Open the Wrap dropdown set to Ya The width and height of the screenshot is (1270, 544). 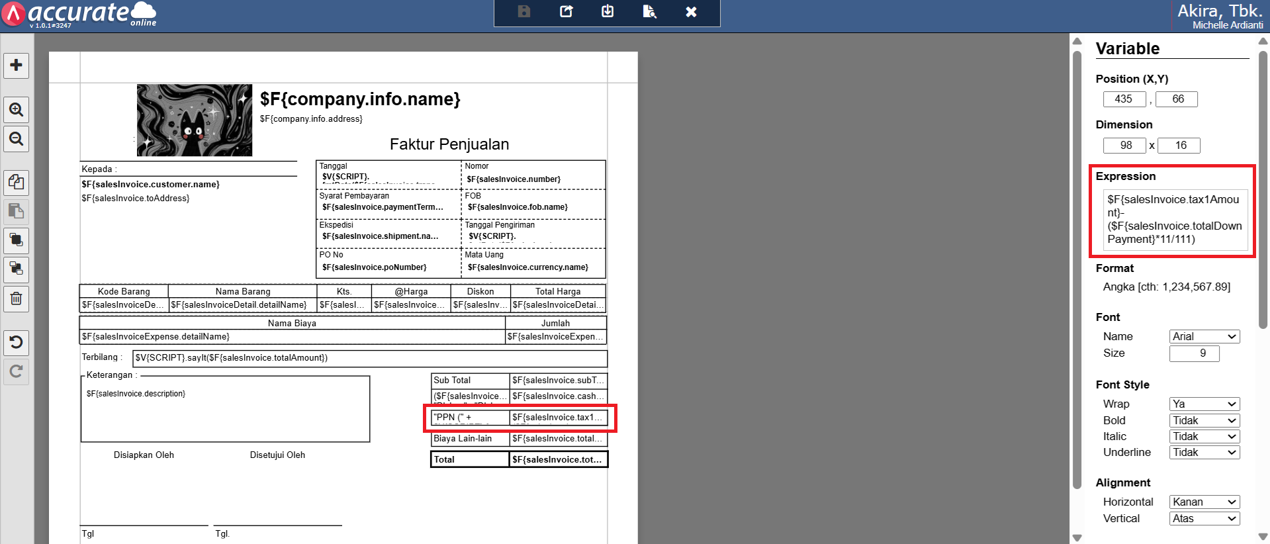(x=1204, y=404)
